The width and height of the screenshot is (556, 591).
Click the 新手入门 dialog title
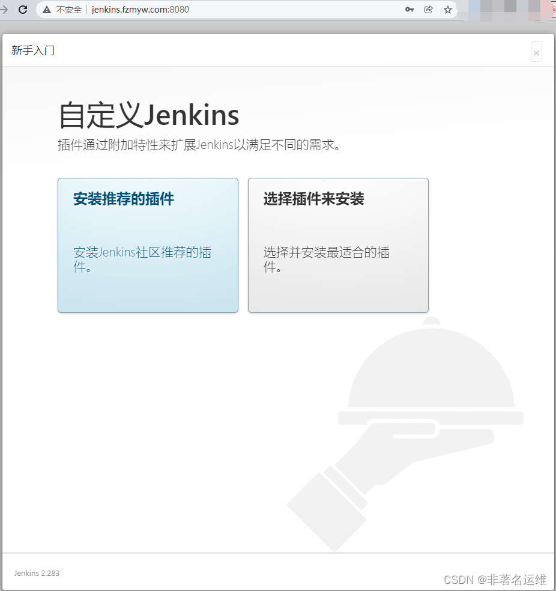(x=33, y=50)
